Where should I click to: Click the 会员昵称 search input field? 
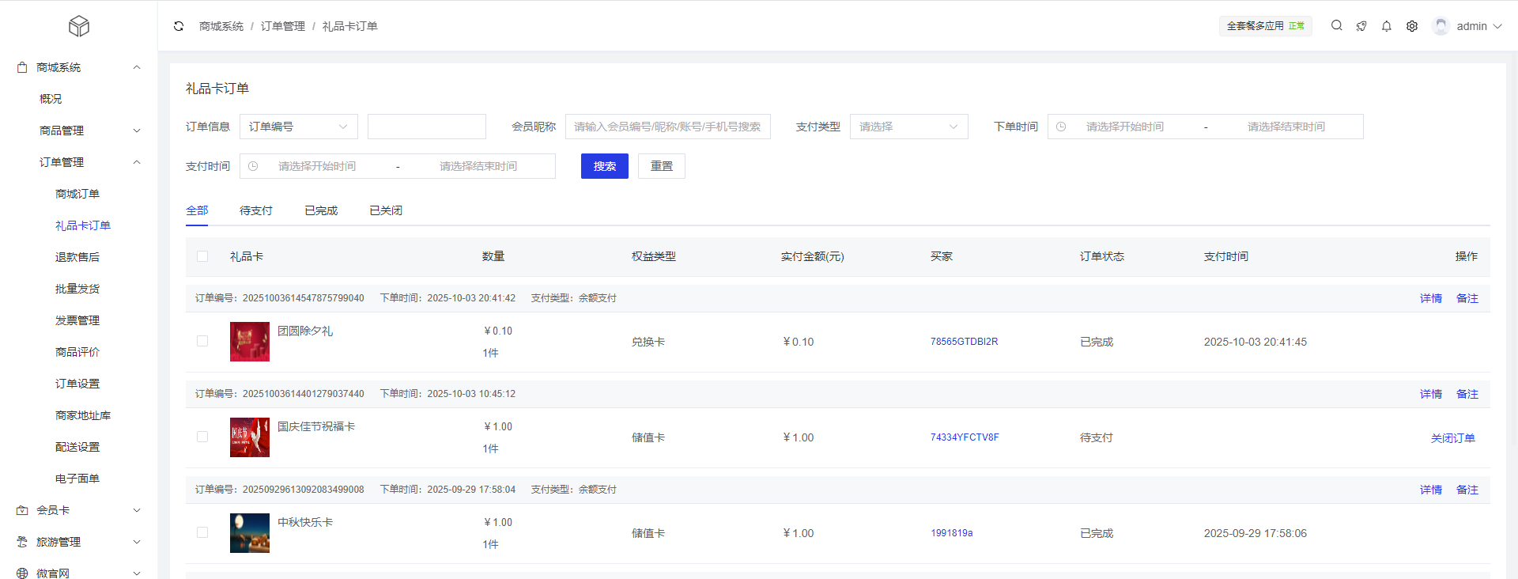[667, 127]
